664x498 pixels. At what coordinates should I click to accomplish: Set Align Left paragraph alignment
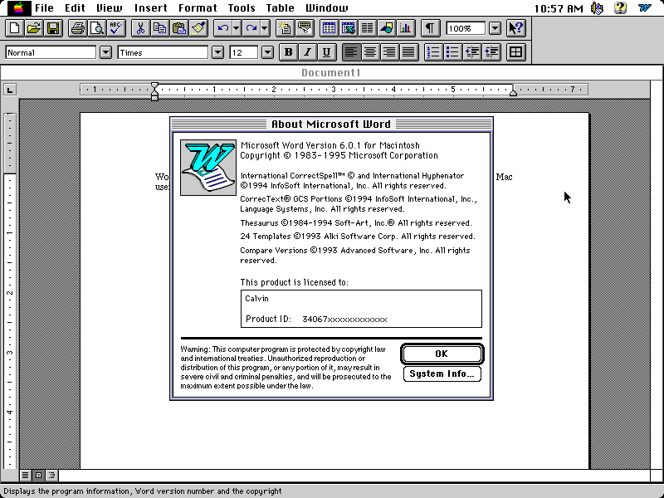(x=350, y=52)
